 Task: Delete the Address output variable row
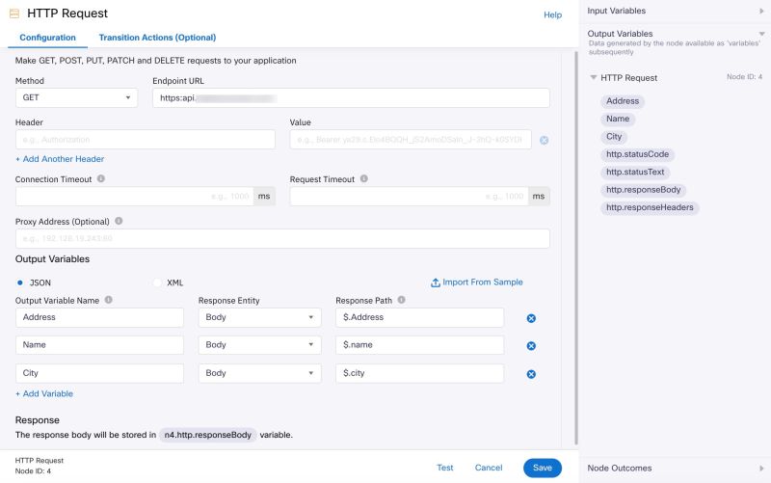tap(531, 318)
